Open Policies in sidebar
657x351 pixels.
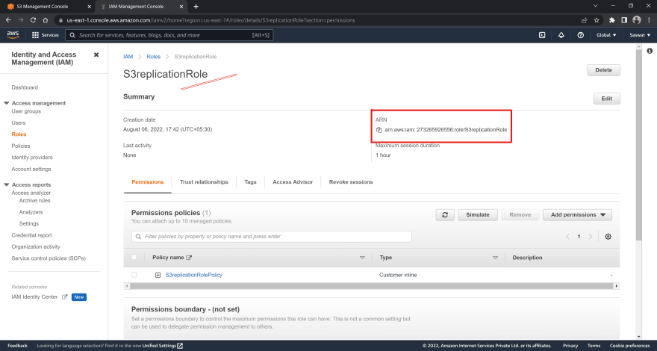(x=21, y=146)
